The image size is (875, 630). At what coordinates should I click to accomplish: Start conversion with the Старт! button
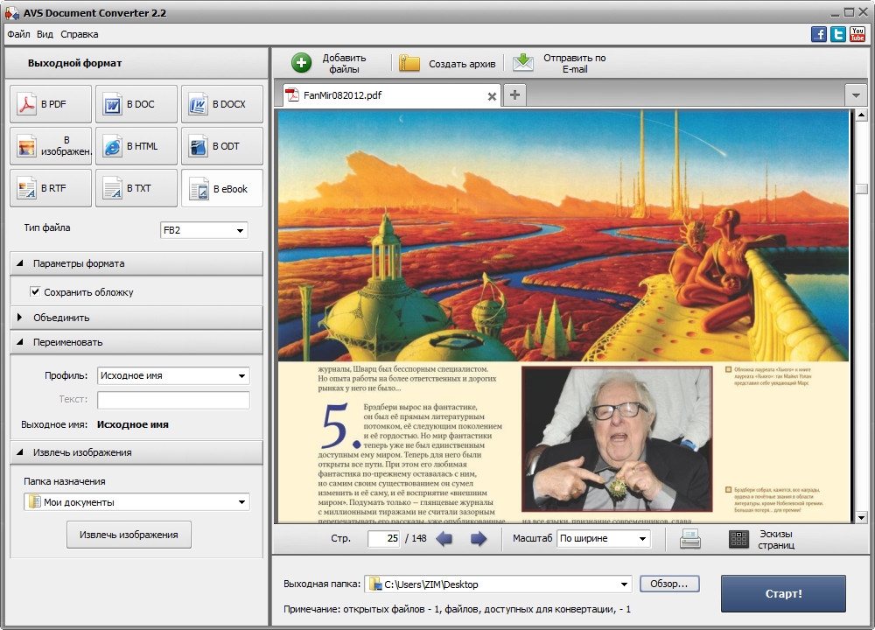point(783,594)
